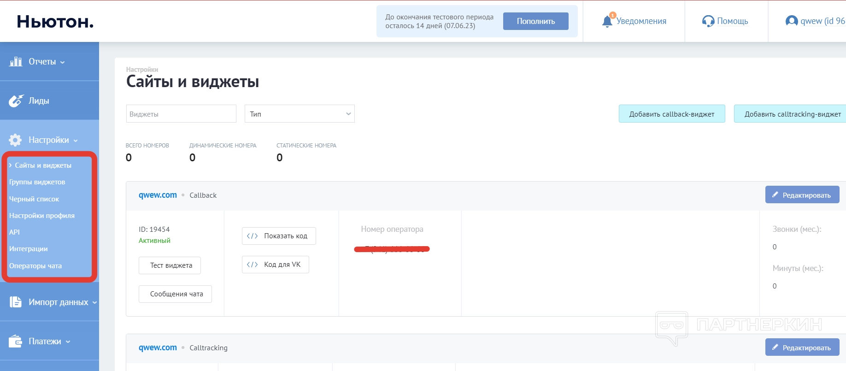This screenshot has height=371, width=846.
Task: Click the ДИНАМИЧЕСКИЕ НОМЕРА counter label
Action: point(223,146)
